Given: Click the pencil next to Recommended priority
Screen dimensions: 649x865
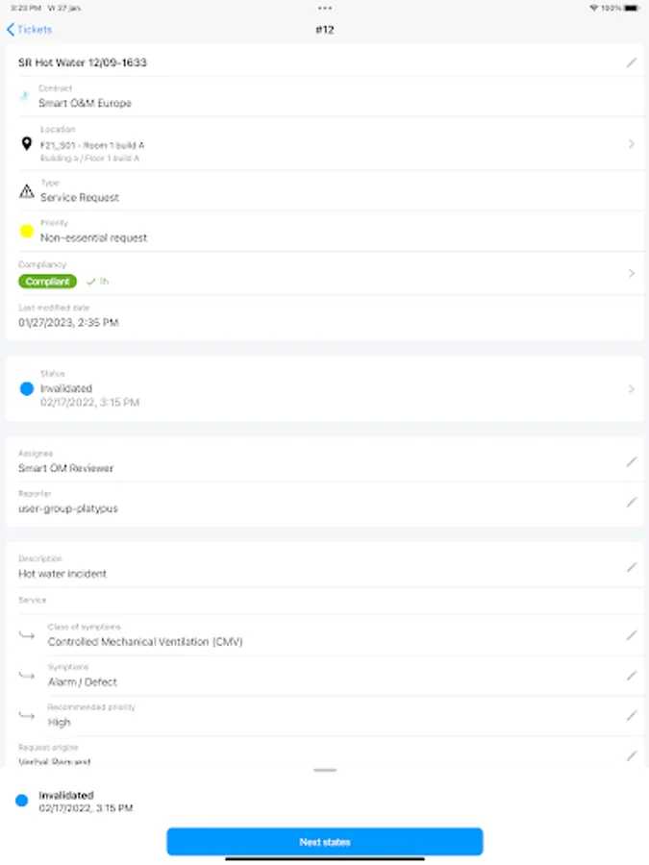Looking at the screenshot, I should [x=632, y=714].
